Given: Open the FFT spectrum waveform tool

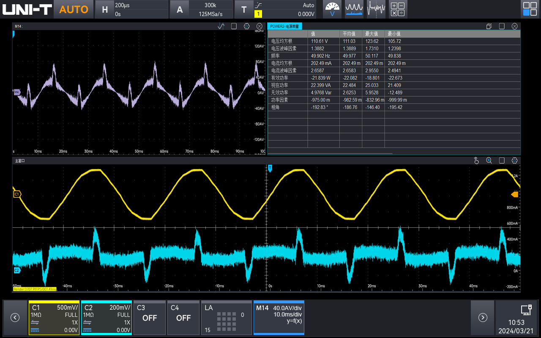Looking at the screenshot, I should click(x=354, y=9).
